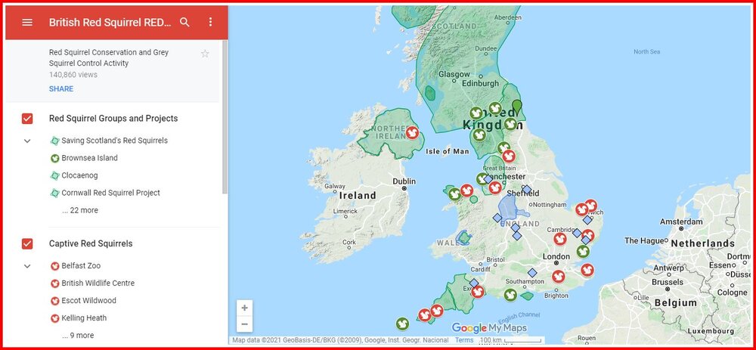Screen dimensions: 756x350
Task: Collapse the Red Squirrel Groups and Projects list
Action: [27, 141]
